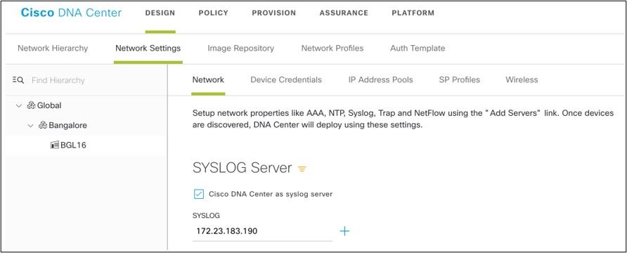
Task: Open the Provision menu
Action: pyautogui.click(x=274, y=13)
